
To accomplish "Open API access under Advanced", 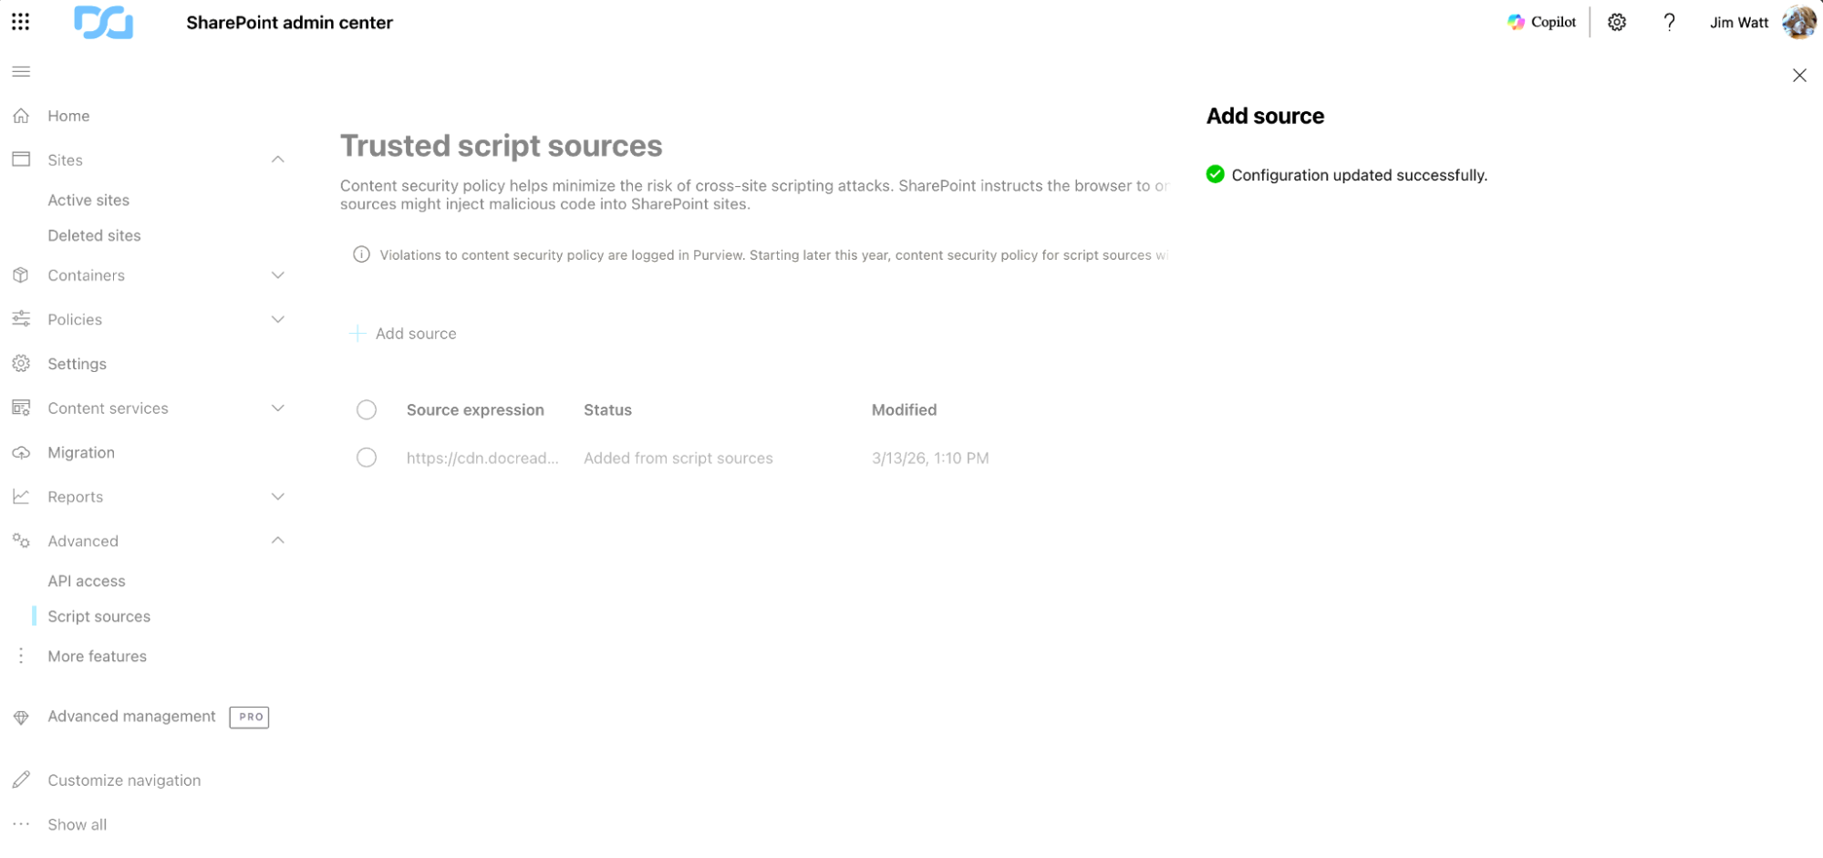I will [87, 580].
